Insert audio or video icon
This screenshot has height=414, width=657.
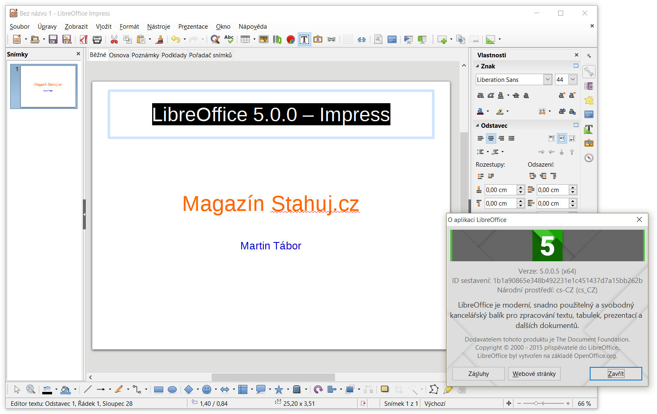(277, 39)
